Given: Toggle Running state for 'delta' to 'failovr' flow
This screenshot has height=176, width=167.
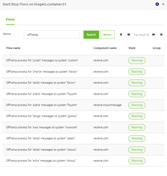Looking at the screenshot, I should pyautogui.click(x=137, y=83).
